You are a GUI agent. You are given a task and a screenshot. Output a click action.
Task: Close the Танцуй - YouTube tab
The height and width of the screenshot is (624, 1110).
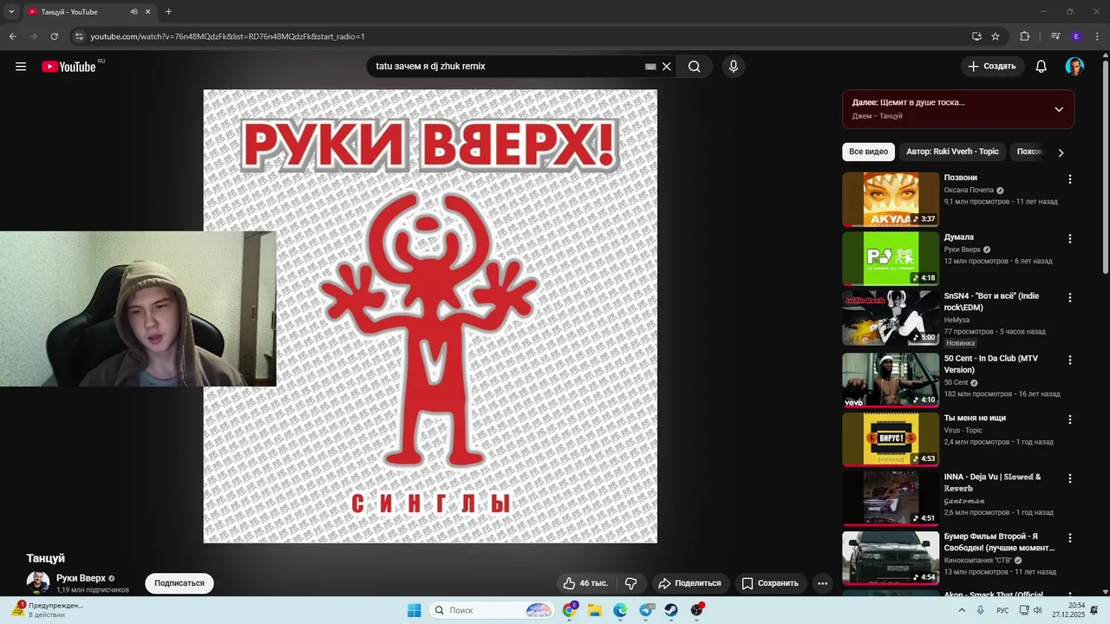148,12
